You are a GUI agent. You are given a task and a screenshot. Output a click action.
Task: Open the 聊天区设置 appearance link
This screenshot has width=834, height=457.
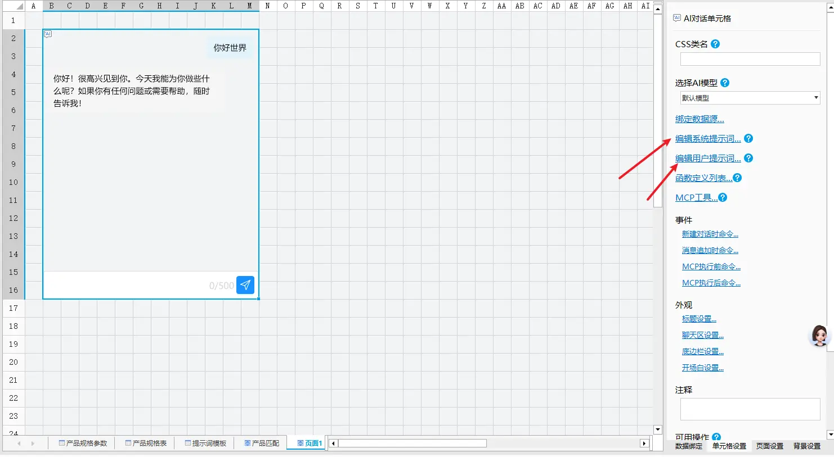tap(703, 335)
